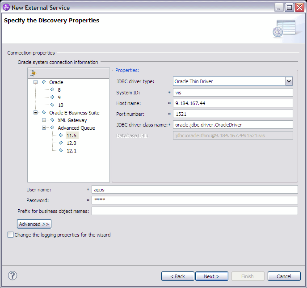Viewport: 307px width, 288px height.
Task: Collapse the Oracle tree node
Action: (x=35, y=82)
